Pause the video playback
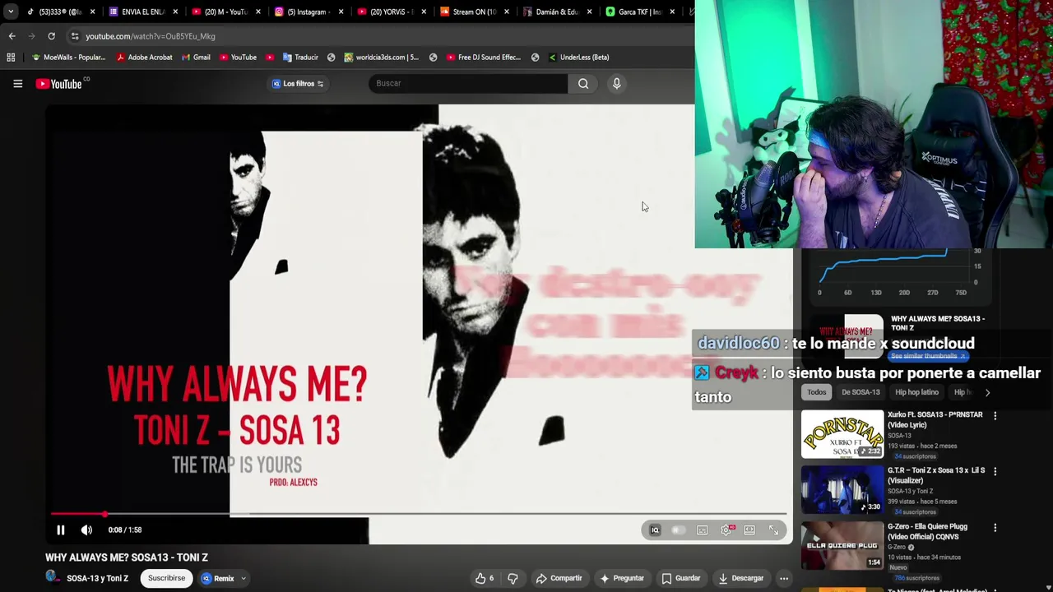The width and height of the screenshot is (1053, 592). point(60,530)
